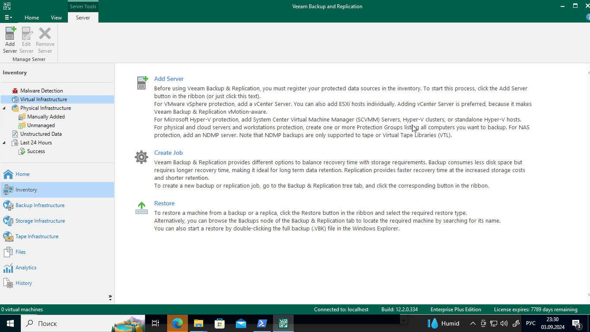Screen dimensions: 590x332
Task: Switch input language РУС indicator
Action: tap(530, 323)
